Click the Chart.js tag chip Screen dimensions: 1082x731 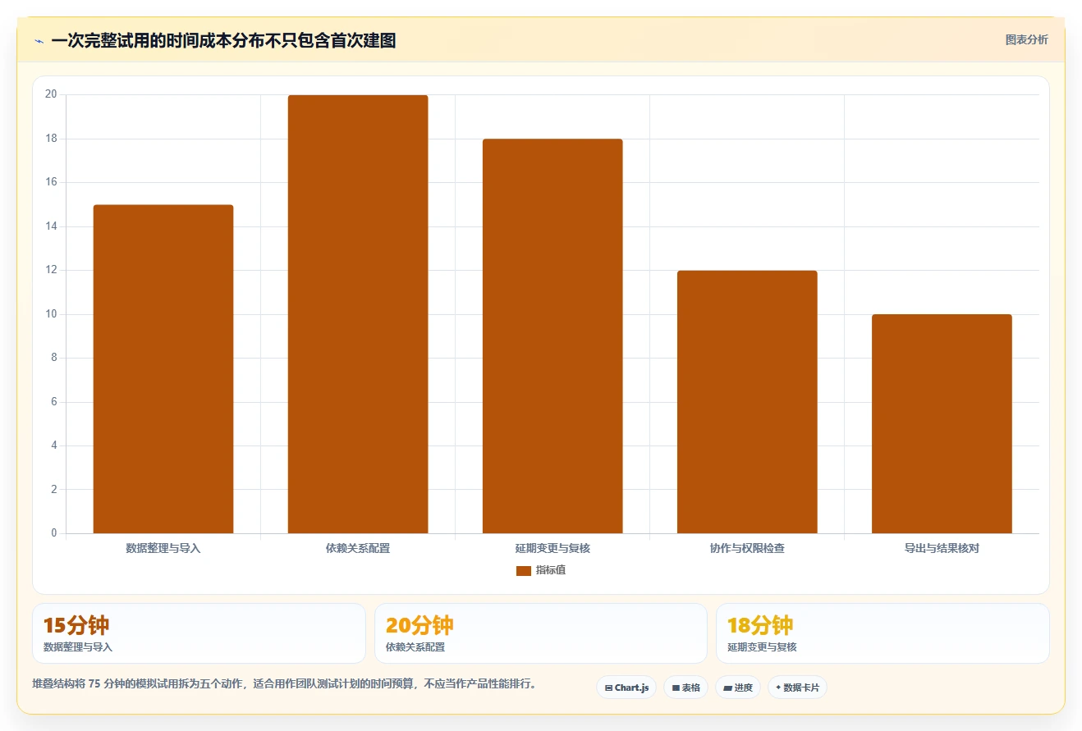click(626, 688)
